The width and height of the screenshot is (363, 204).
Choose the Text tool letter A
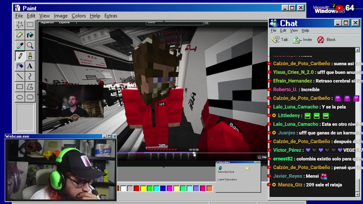[30, 66]
